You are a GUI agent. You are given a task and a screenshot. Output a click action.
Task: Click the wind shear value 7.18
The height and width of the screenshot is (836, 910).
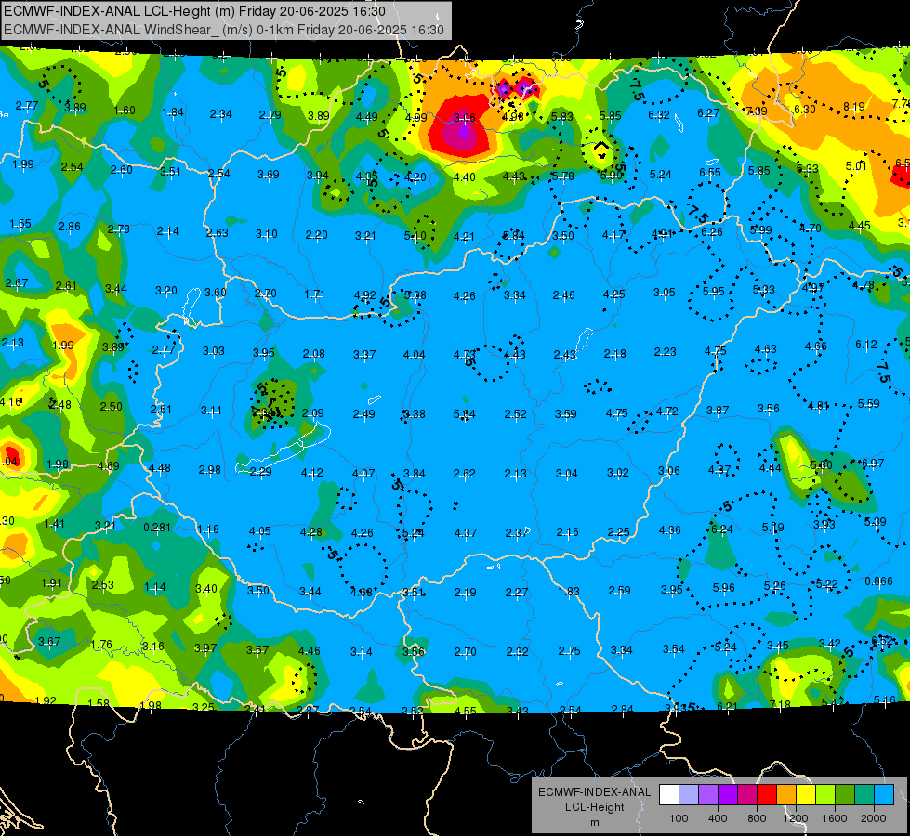click(780, 705)
